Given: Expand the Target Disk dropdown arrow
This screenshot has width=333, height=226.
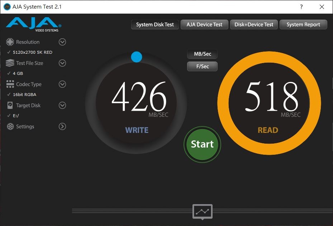Looking at the screenshot, I should tap(62, 105).
